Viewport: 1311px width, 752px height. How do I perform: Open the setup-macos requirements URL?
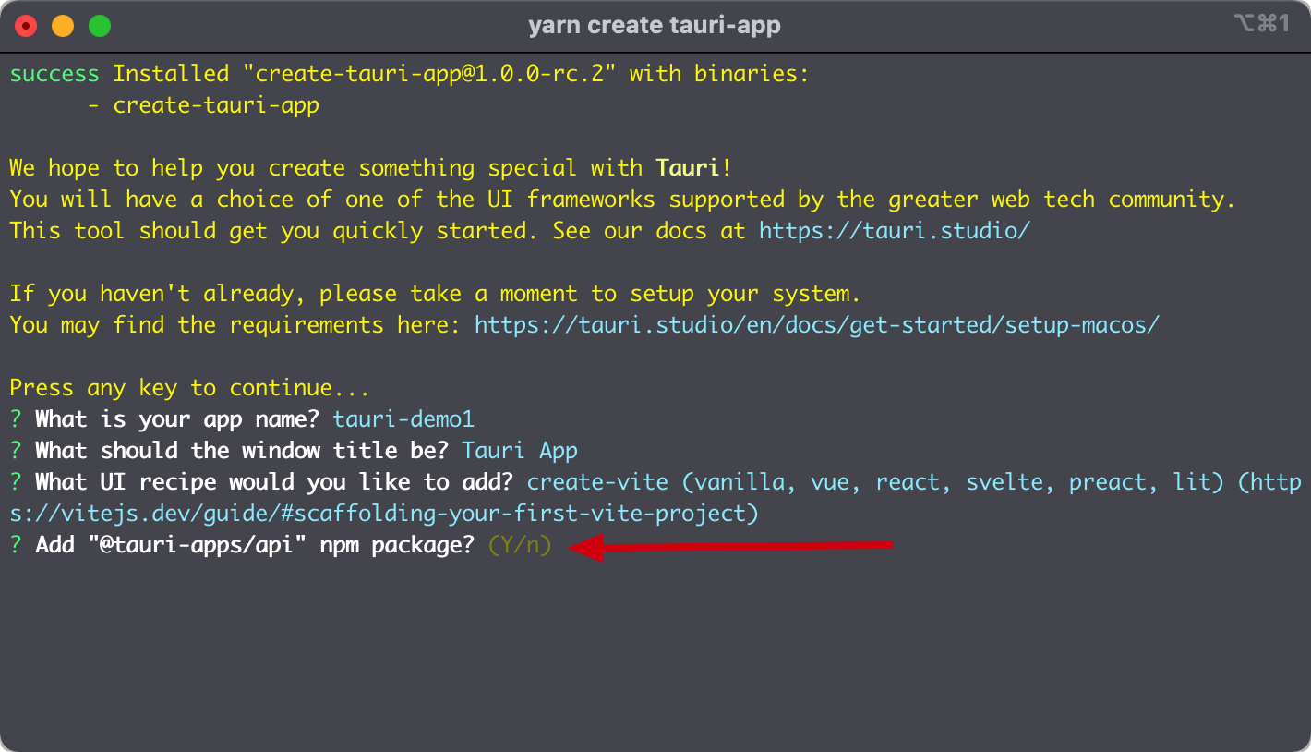pos(816,325)
